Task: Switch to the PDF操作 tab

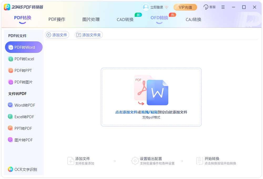Action: pyautogui.click(x=57, y=19)
